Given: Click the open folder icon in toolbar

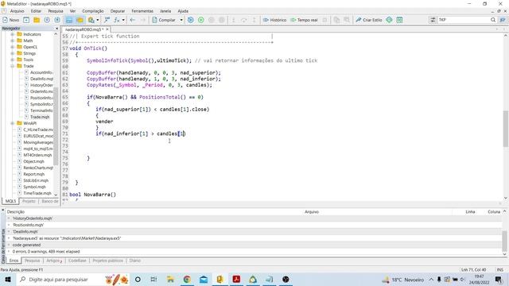Looking at the screenshot, I should (37, 20).
